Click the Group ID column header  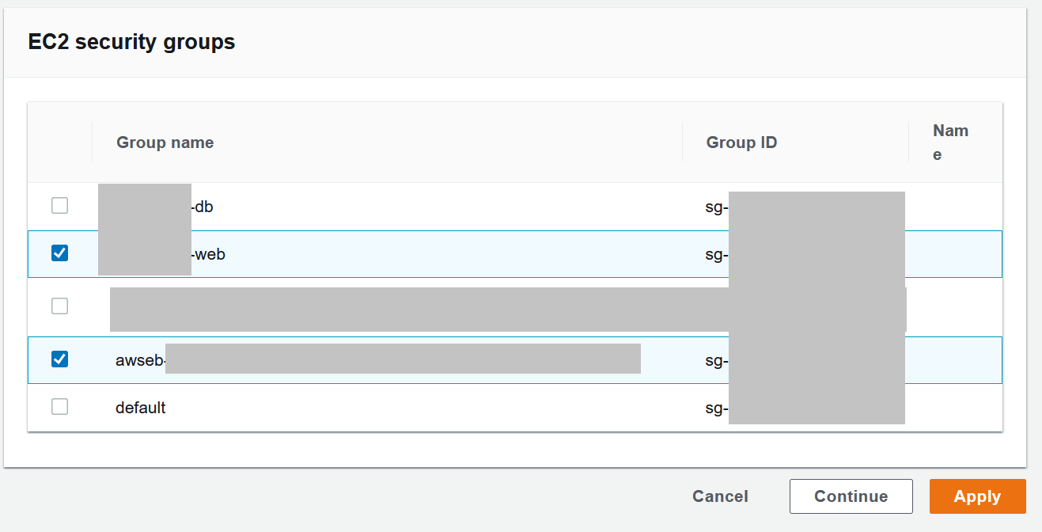tap(741, 142)
